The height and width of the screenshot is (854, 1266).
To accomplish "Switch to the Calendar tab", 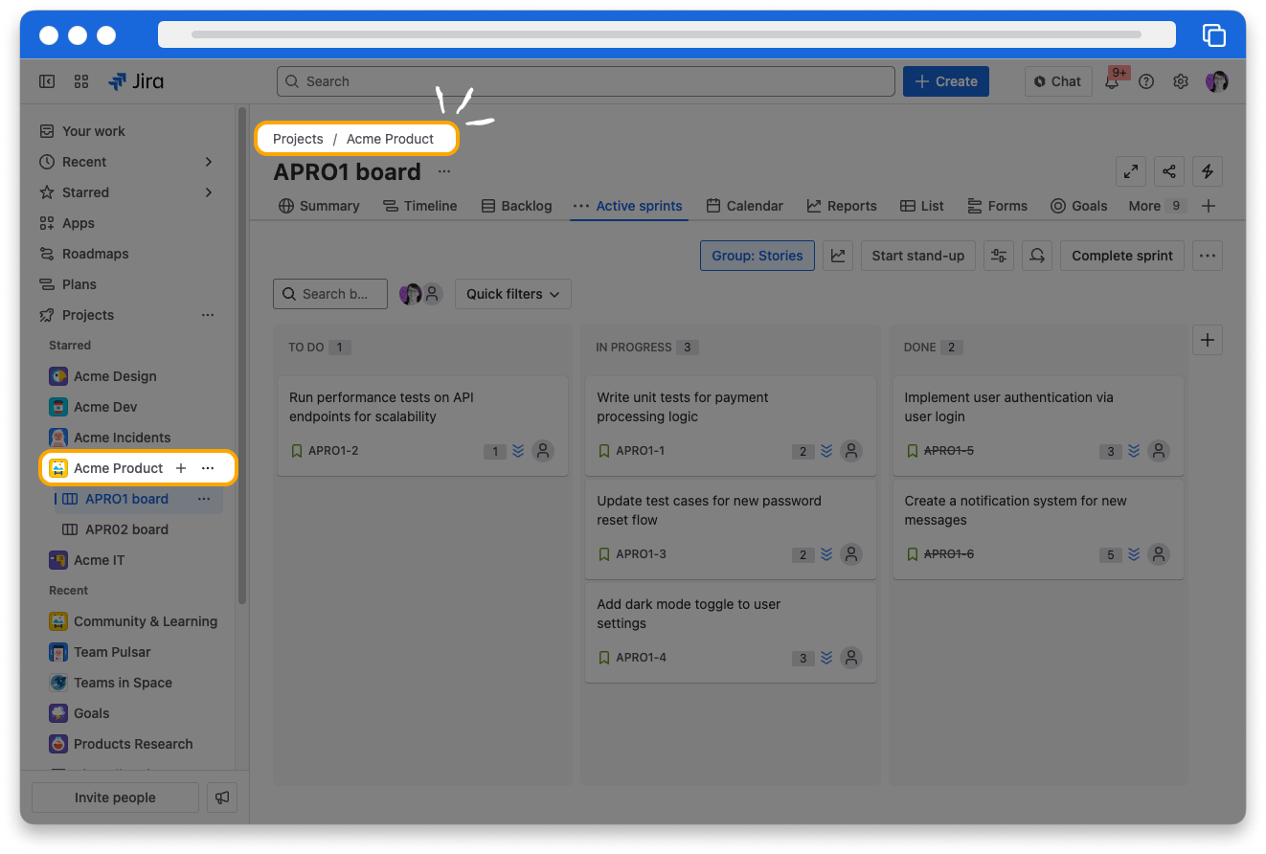I will tap(744, 206).
